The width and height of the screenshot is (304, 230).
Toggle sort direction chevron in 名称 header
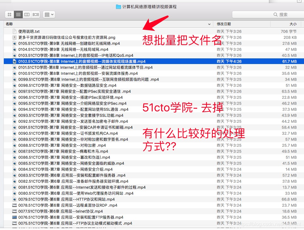pyautogui.click(x=209, y=24)
